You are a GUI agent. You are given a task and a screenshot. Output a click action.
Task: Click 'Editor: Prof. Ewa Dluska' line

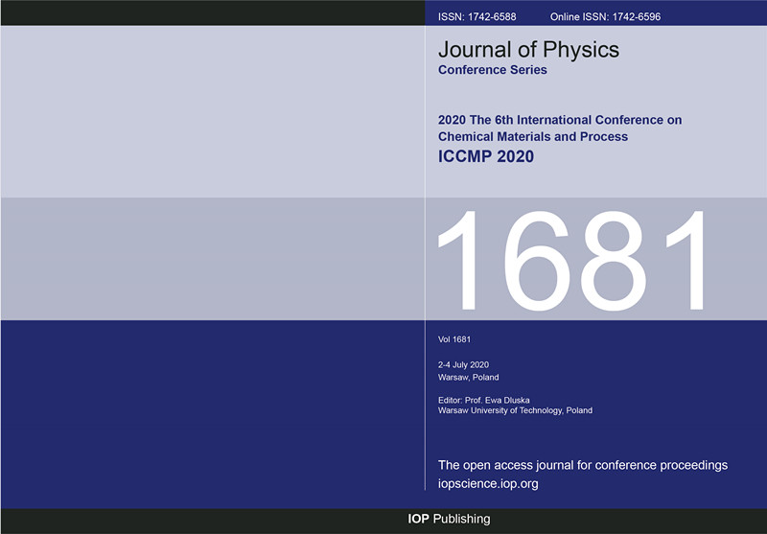[483, 400]
